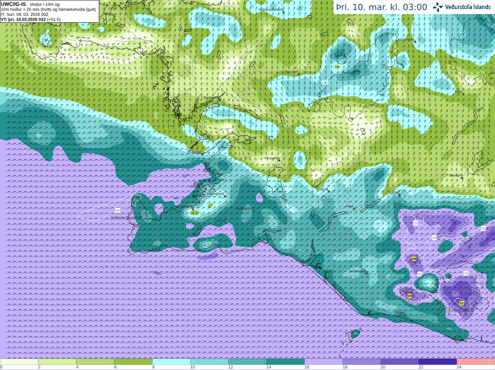Click the Hellisskarð station label

pyautogui.click(x=244, y=209)
